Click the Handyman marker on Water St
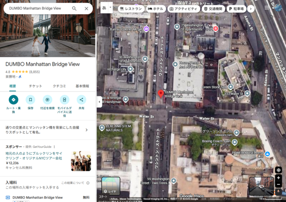Image resolution: width=286 pixels, height=202 pixels. point(125,100)
